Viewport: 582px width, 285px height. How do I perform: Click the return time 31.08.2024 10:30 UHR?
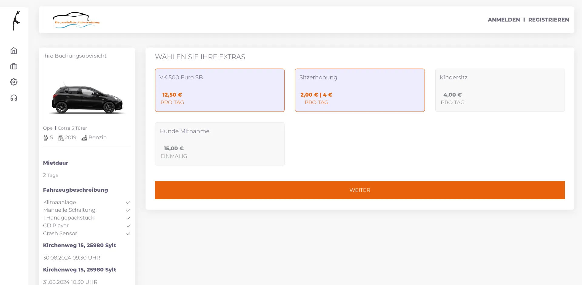(x=70, y=282)
